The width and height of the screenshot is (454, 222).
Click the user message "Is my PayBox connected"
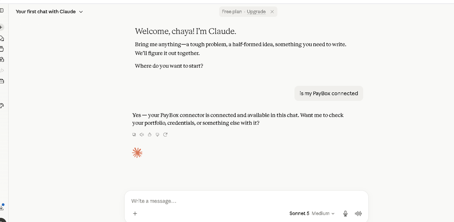tap(329, 93)
